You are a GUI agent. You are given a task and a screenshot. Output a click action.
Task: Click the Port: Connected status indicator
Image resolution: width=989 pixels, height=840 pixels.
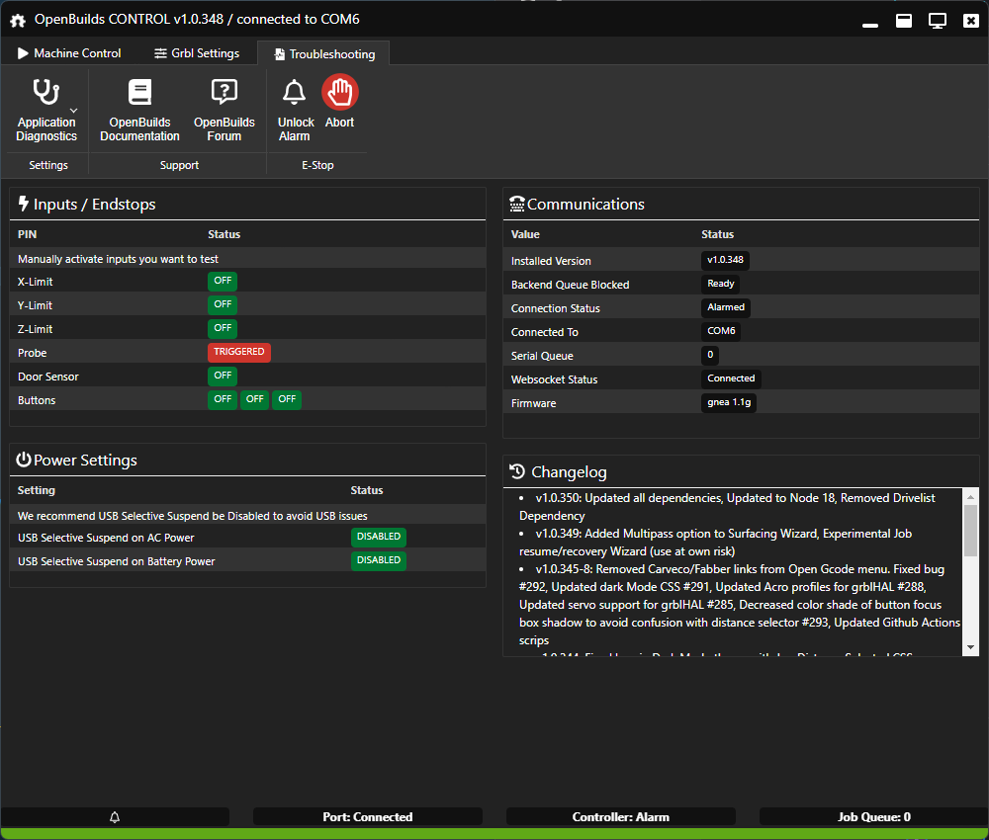[x=368, y=817]
